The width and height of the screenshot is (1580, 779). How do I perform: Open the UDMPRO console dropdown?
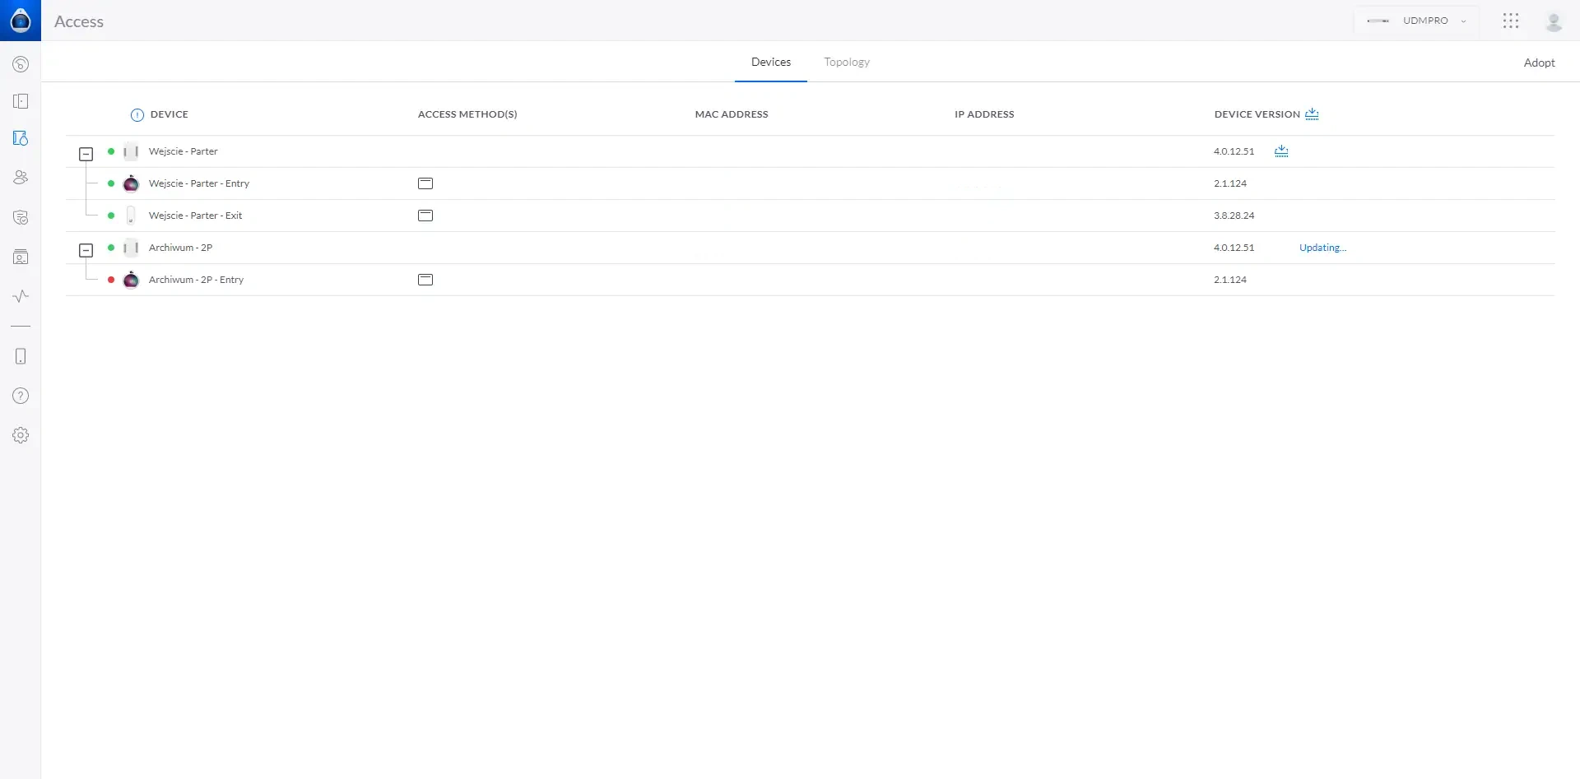coord(1416,21)
